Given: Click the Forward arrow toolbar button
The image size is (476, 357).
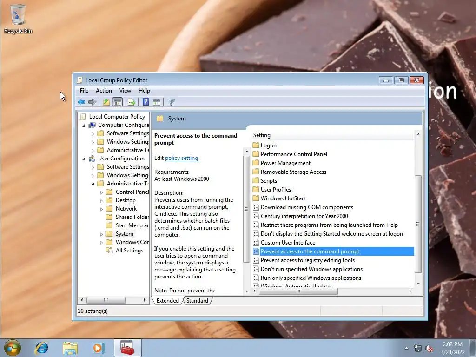Looking at the screenshot, I should 92,102.
